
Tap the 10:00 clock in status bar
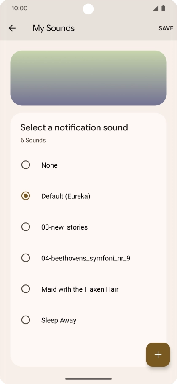[x=19, y=8]
